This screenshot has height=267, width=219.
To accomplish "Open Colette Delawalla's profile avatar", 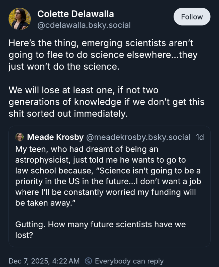I will [20, 19].
